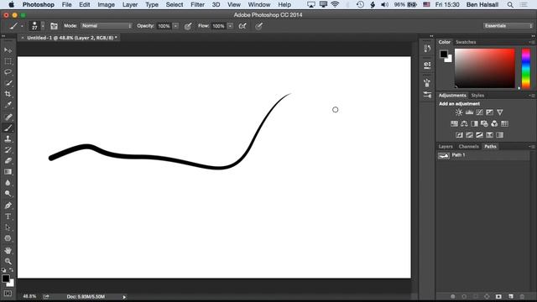Select the History Brush tool
The image size is (537, 302).
pyautogui.click(x=8, y=150)
